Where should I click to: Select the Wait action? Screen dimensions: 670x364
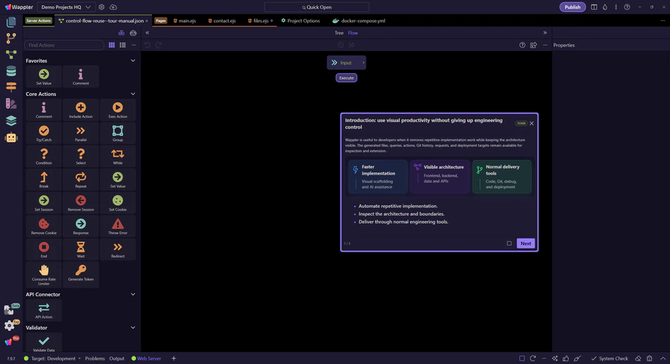[81, 249]
